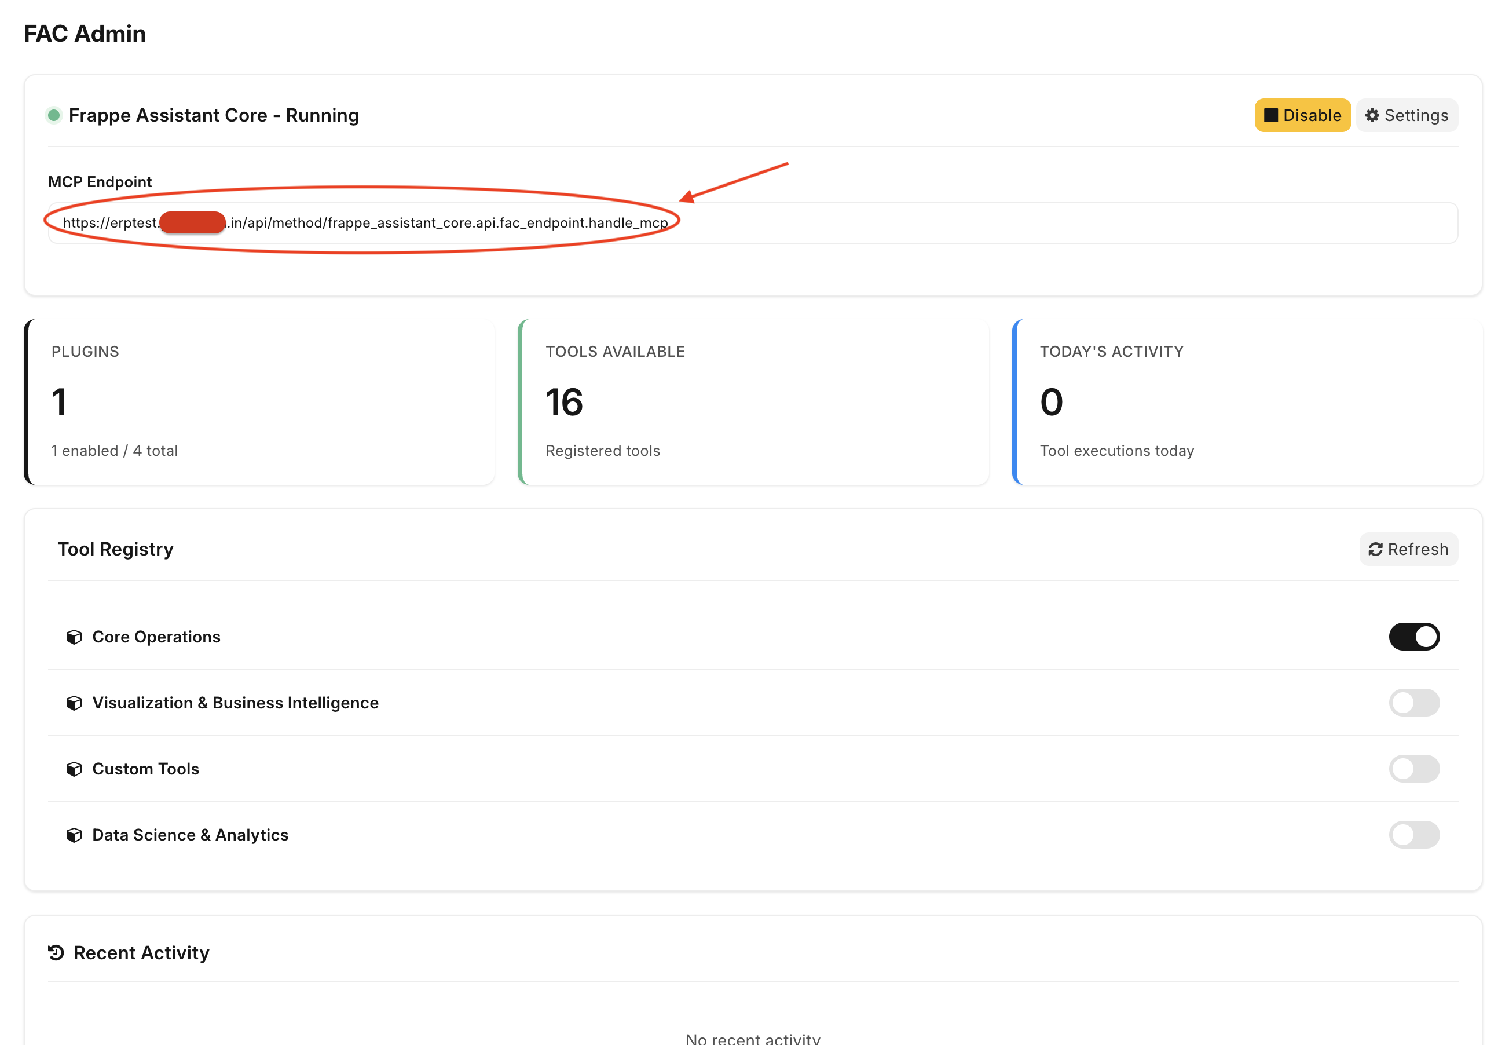1509x1045 pixels.
Task: Turn on the Custom Tools toggle
Action: point(1414,769)
